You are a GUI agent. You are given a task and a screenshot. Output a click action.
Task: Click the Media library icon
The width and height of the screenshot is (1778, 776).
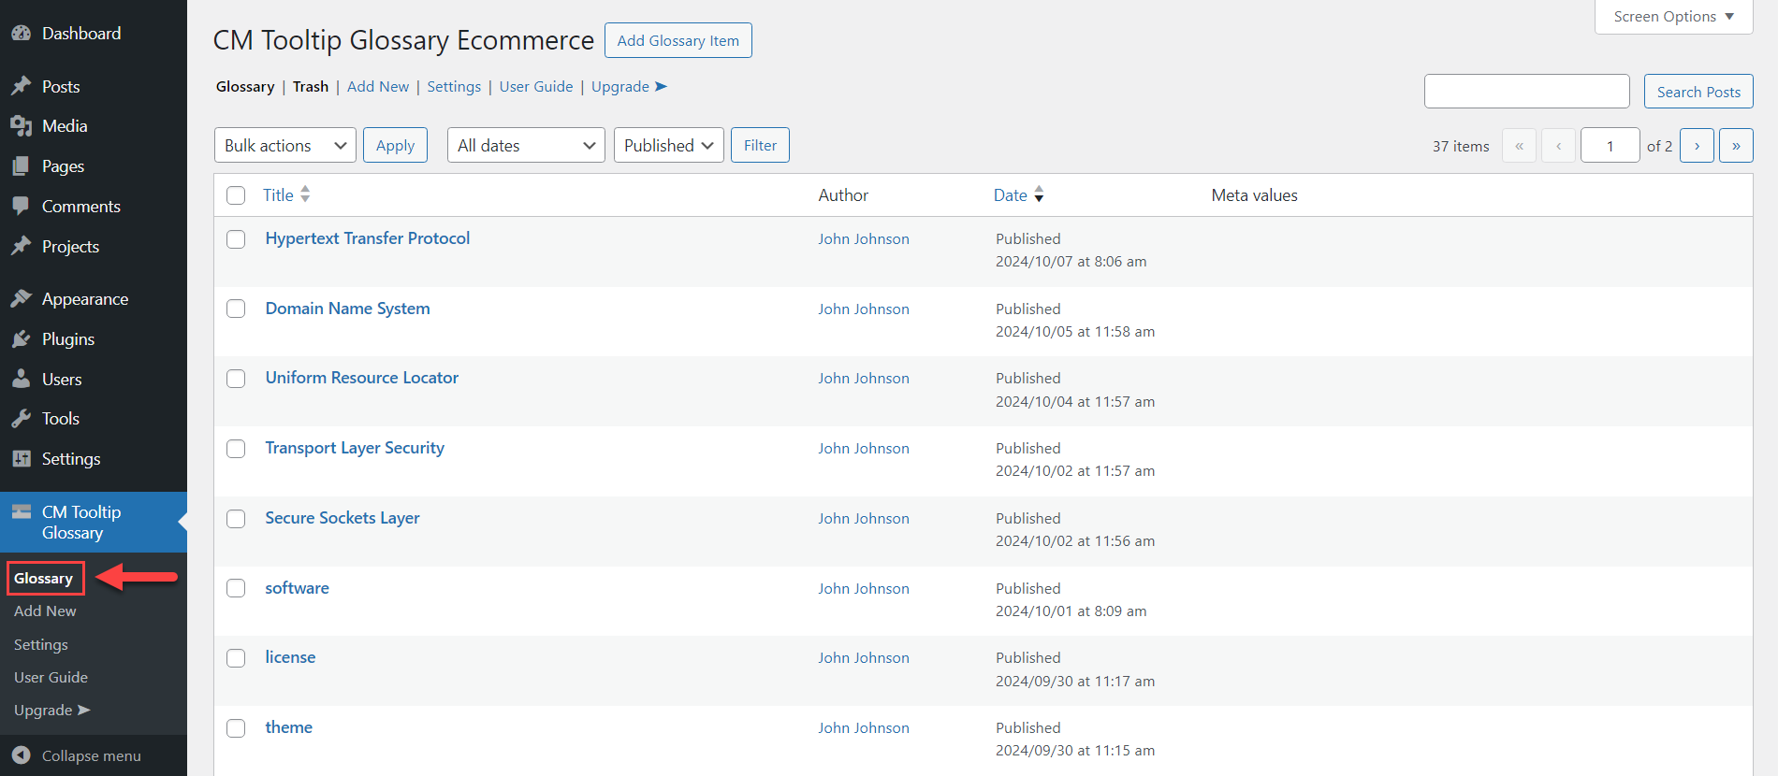point(21,126)
